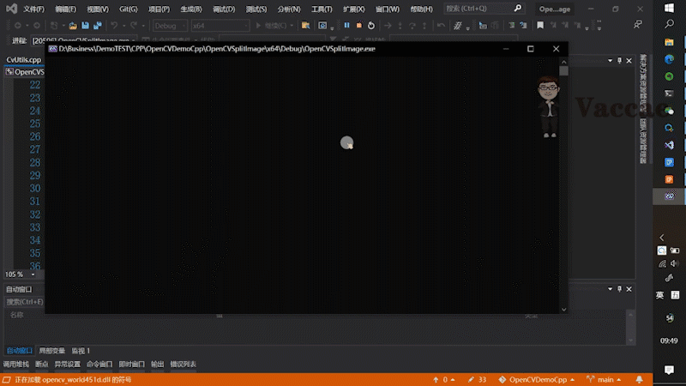Open the Git(G) menu

128,9
